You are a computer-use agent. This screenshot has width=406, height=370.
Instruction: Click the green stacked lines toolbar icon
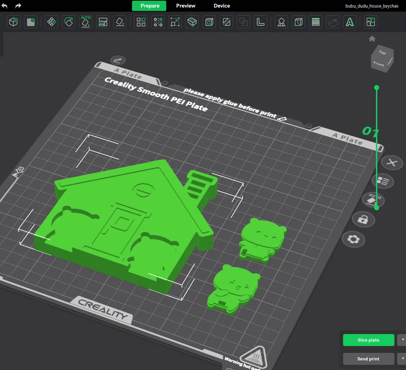pos(316,22)
